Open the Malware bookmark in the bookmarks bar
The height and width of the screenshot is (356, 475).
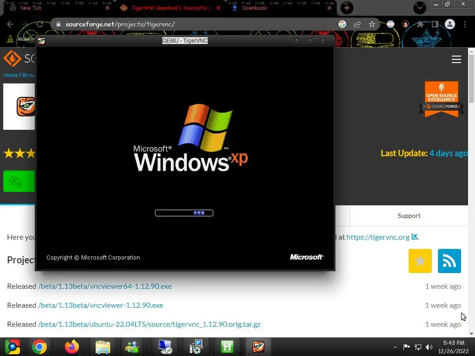[x=20, y=39]
